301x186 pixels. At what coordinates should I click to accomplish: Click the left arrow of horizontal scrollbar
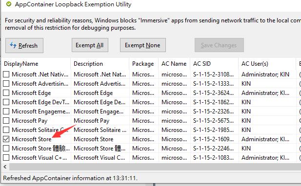(5, 167)
